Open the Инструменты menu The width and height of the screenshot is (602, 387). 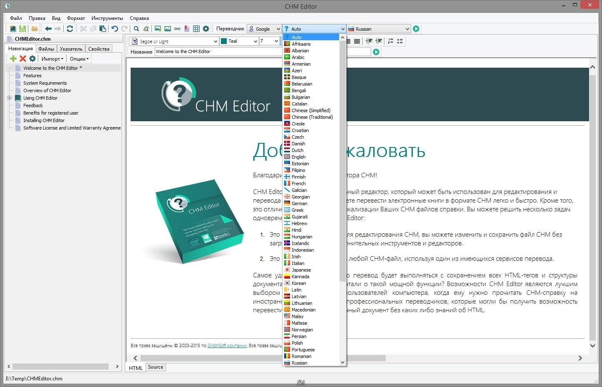[107, 18]
